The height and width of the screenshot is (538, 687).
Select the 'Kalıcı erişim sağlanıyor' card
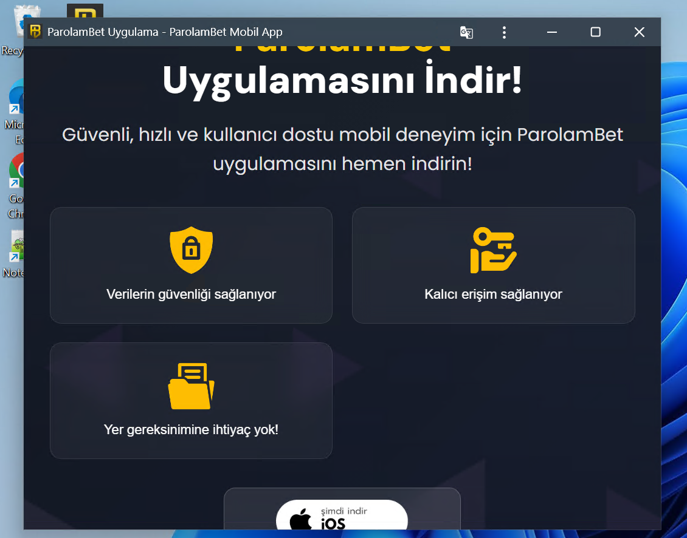pyautogui.click(x=493, y=265)
